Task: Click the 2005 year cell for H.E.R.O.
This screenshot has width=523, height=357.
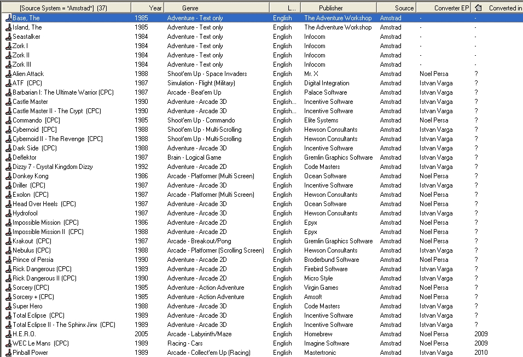Action: (x=142, y=334)
